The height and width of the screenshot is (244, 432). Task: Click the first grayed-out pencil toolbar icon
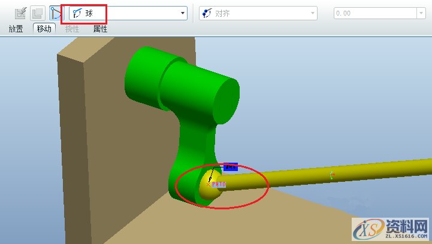tap(20, 13)
